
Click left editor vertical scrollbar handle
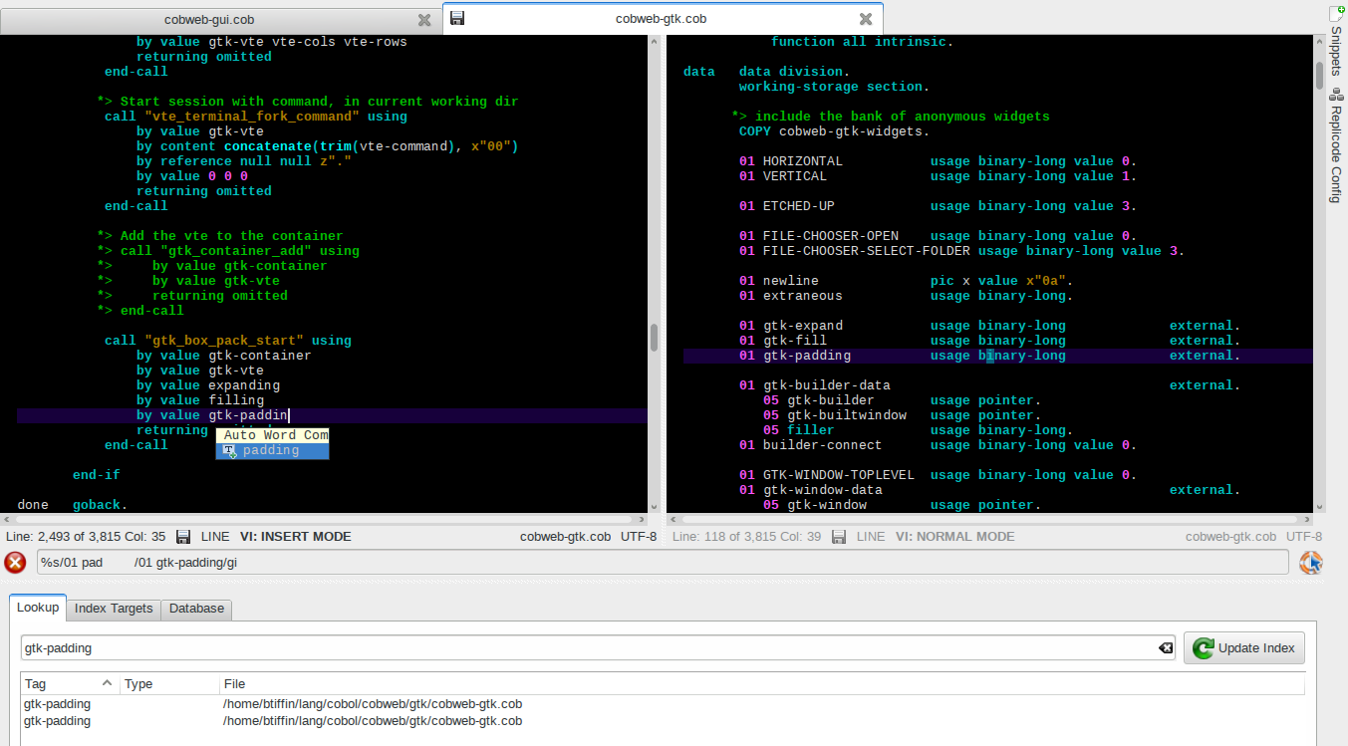[654, 338]
